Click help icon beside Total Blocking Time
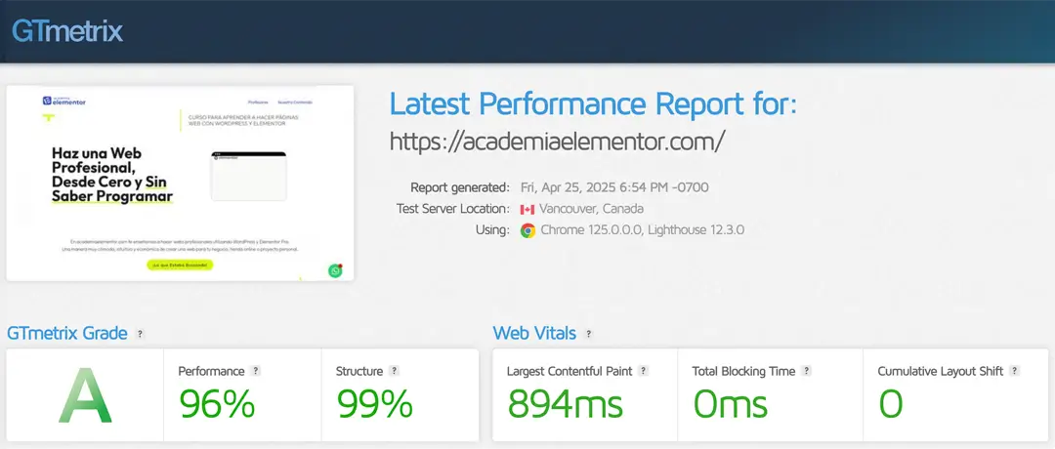 (806, 371)
